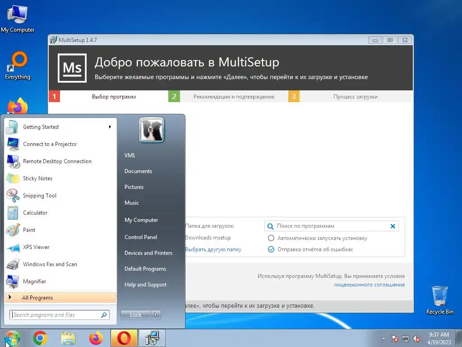Minimize the MultiSetup window
The width and height of the screenshot is (462, 347).
[375, 40]
